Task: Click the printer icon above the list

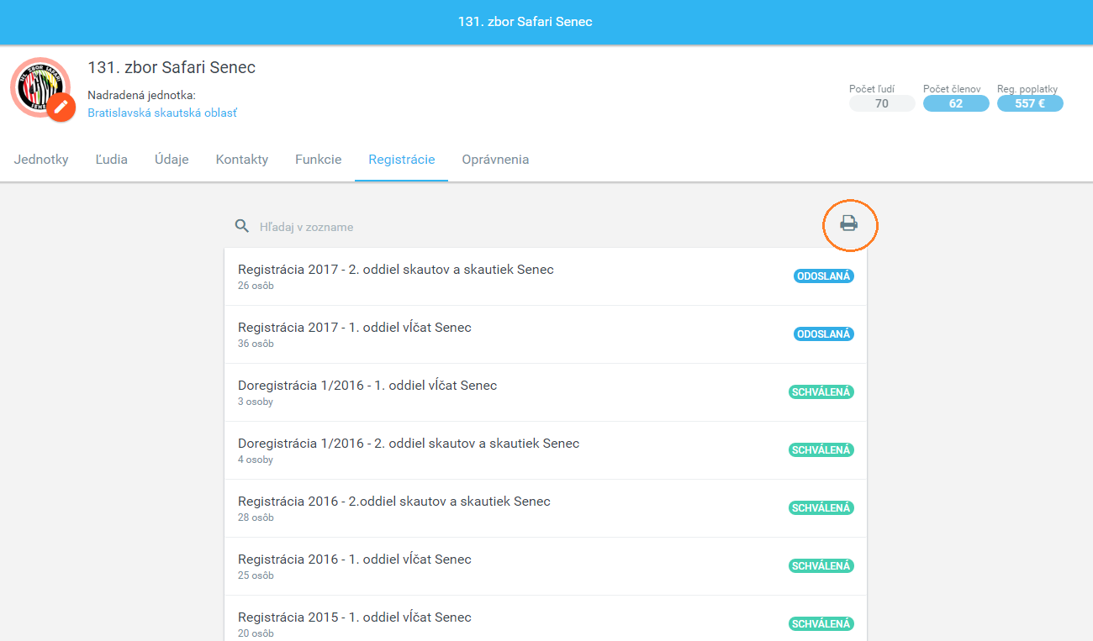Action: pos(849,223)
